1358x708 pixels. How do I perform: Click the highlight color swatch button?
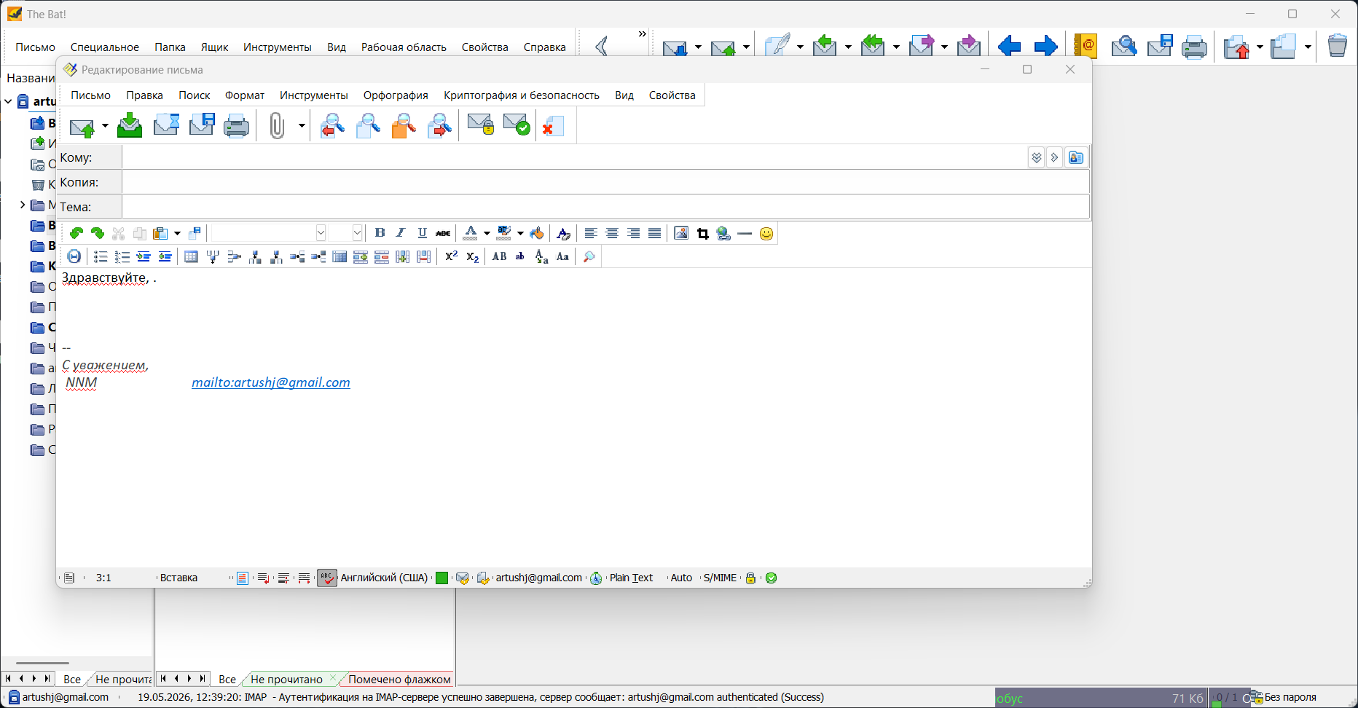504,233
